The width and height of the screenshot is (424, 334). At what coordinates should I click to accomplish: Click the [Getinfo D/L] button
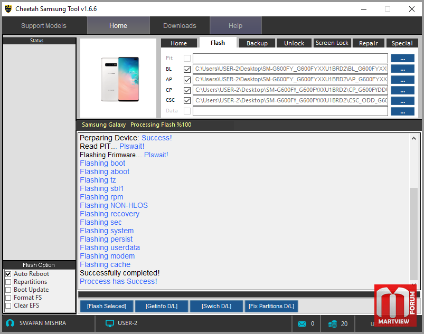[x=162, y=306]
